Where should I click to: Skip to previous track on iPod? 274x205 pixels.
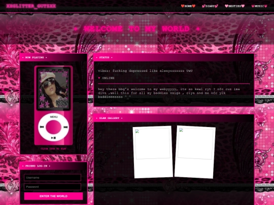click(42, 127)
